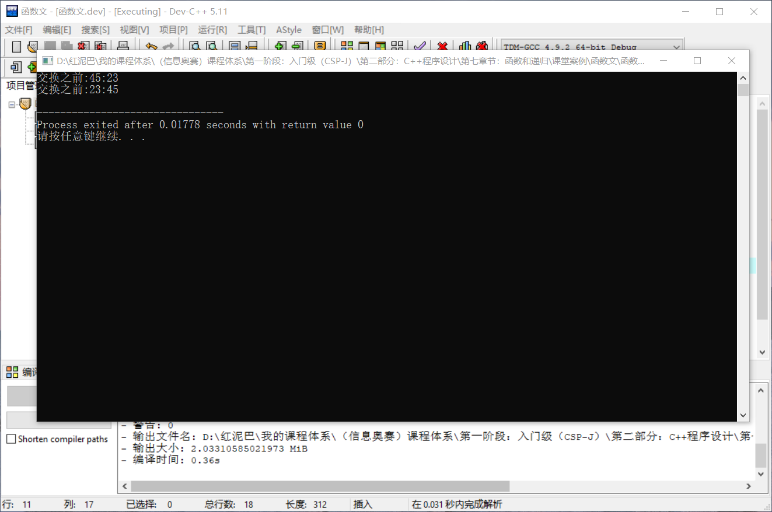Click the 插入 status bar indicator
Viewport: 772px width, 512px height.
click(x=363, y=504)
